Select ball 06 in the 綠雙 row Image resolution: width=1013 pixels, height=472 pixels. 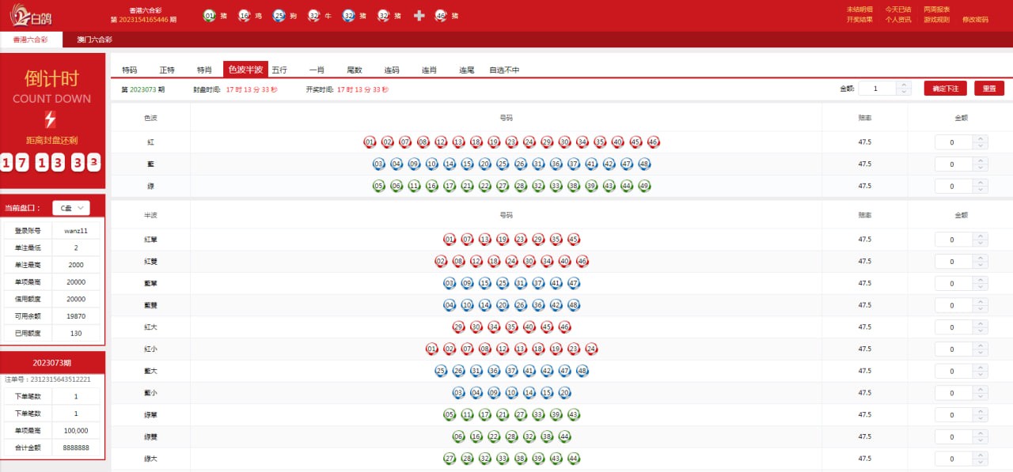[458, 436]
